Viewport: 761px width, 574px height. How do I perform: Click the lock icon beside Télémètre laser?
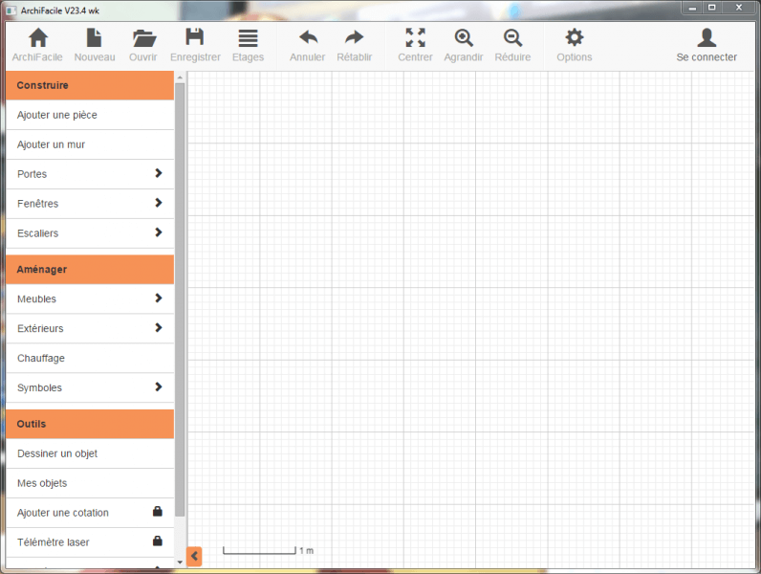[157, 541]
